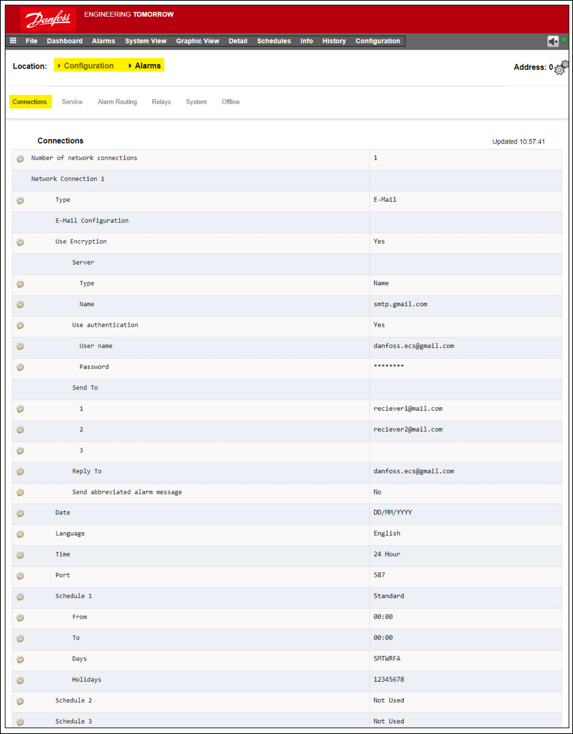Open the Date format DD/MM/YYYY value
The height and width of the screenshot is (734, 573).
point(392,512)
